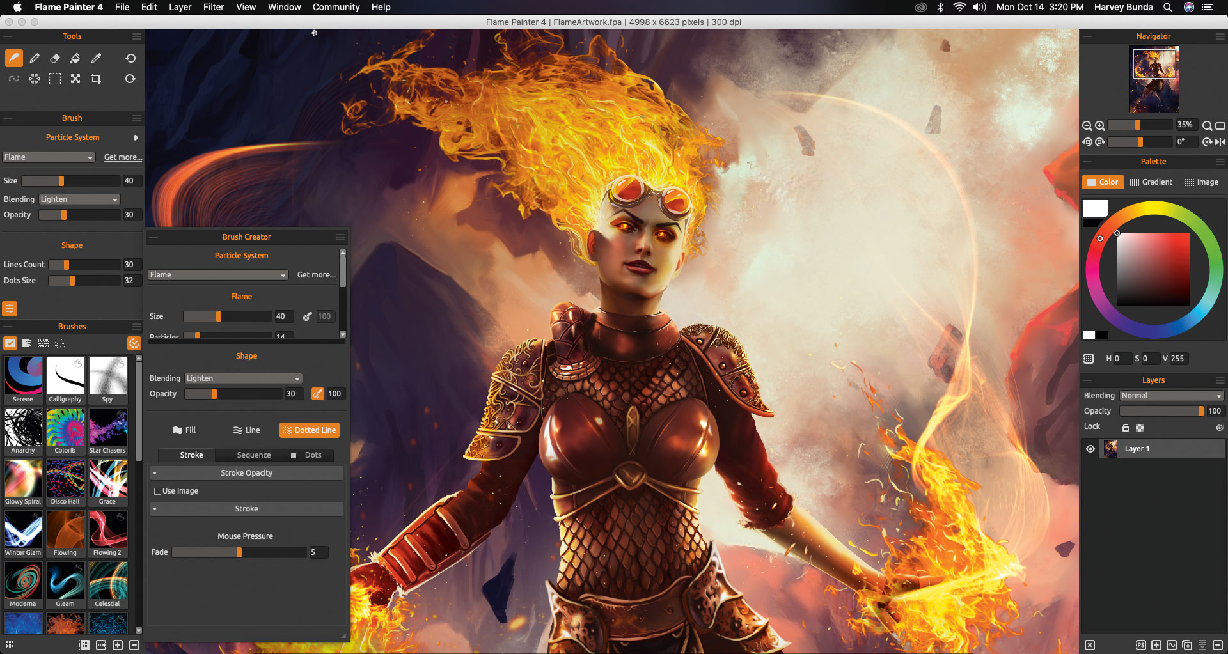Open Flame dropdown in Brush Creator
1228x654 pixels.
(x=218, y=275)
